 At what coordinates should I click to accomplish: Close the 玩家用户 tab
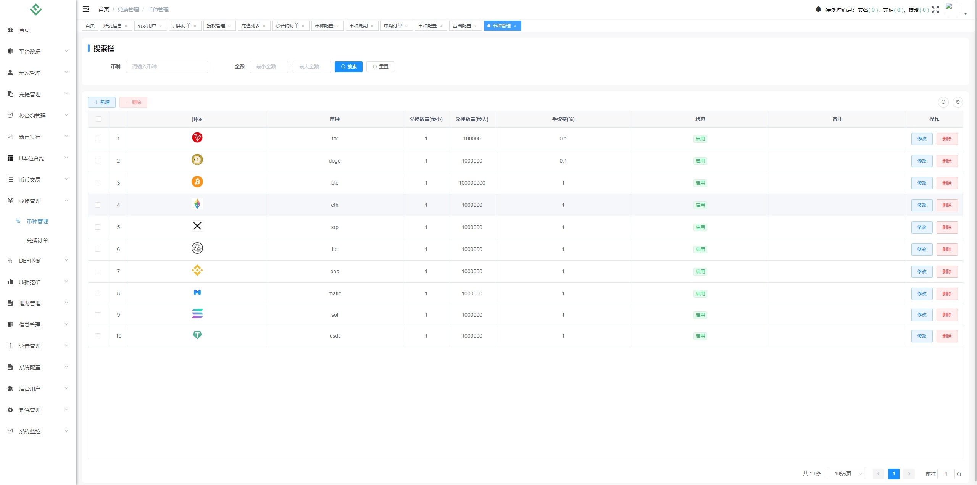coord(161,26)
